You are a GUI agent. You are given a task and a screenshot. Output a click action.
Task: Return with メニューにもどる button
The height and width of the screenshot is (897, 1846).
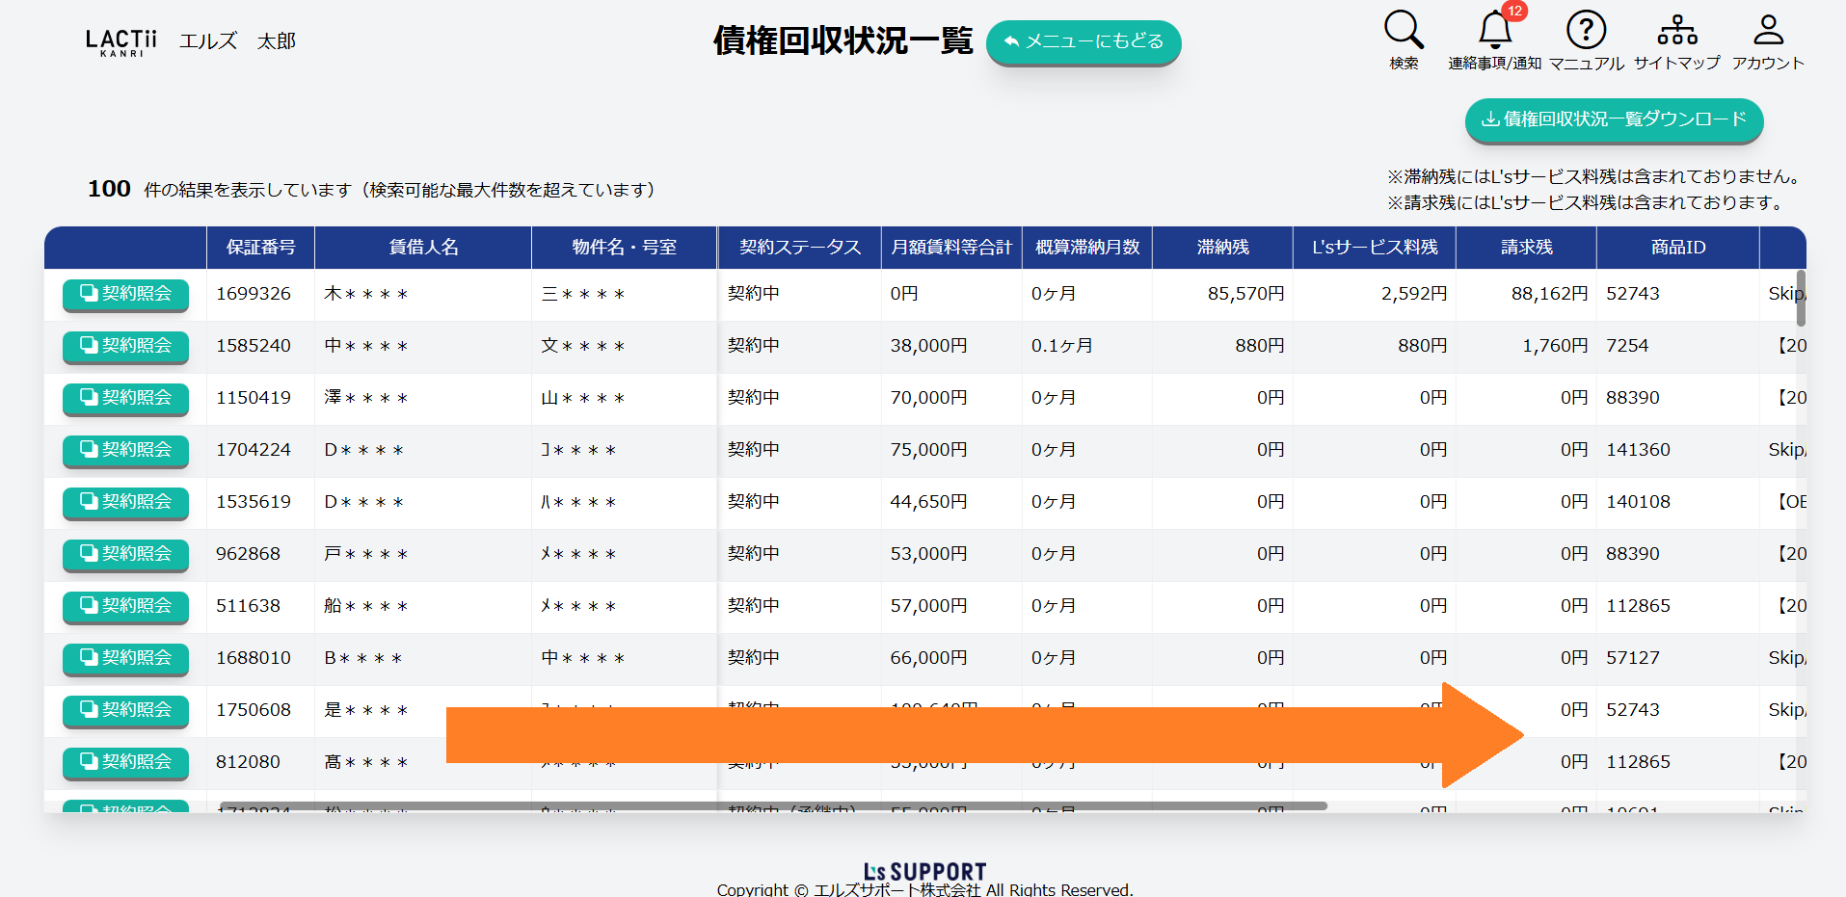(x=1084, y=42)
